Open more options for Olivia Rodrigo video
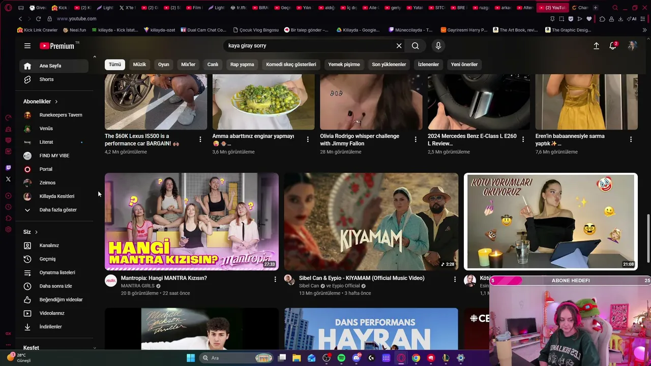 [416, 139]
